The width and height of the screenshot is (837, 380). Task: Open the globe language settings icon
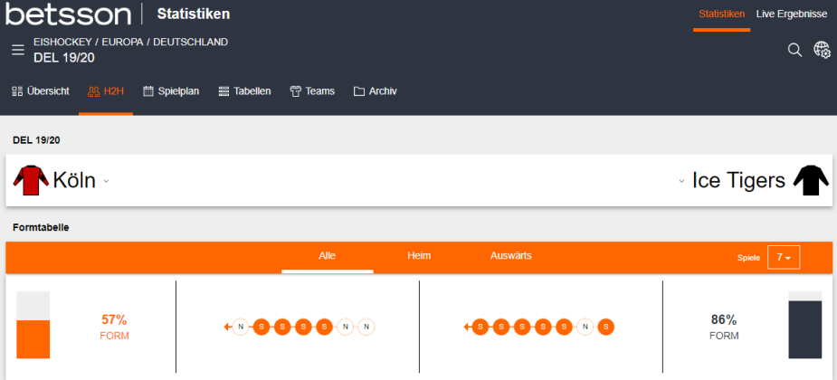(822, 50)
